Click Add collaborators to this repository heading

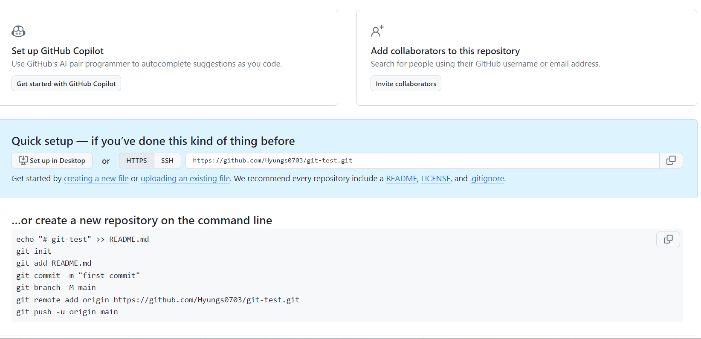(445, 51)
